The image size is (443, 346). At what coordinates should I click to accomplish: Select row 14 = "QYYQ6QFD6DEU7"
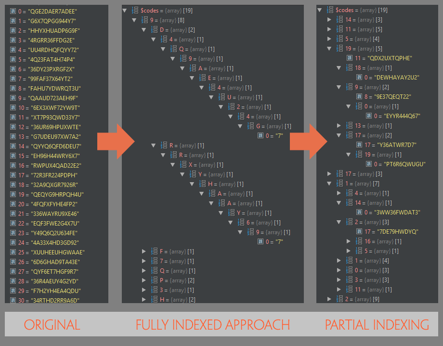pos(56,146)
